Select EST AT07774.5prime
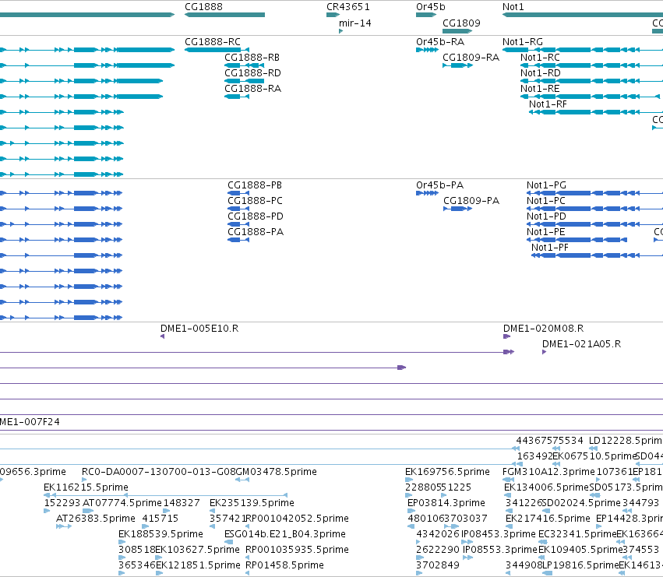The image size is (663, 577). tap(122, 503)
